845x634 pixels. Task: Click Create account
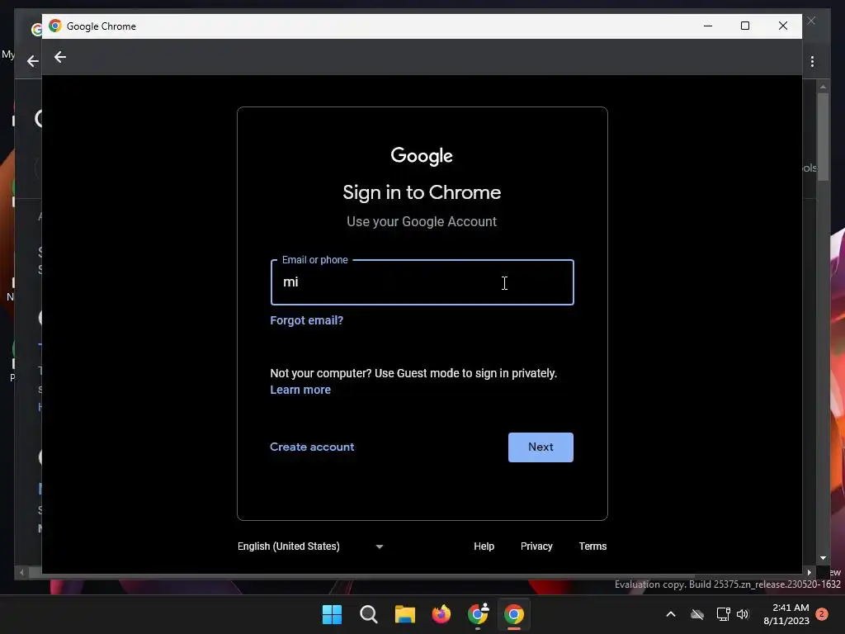pyautogui.click(x=312, y=447)
